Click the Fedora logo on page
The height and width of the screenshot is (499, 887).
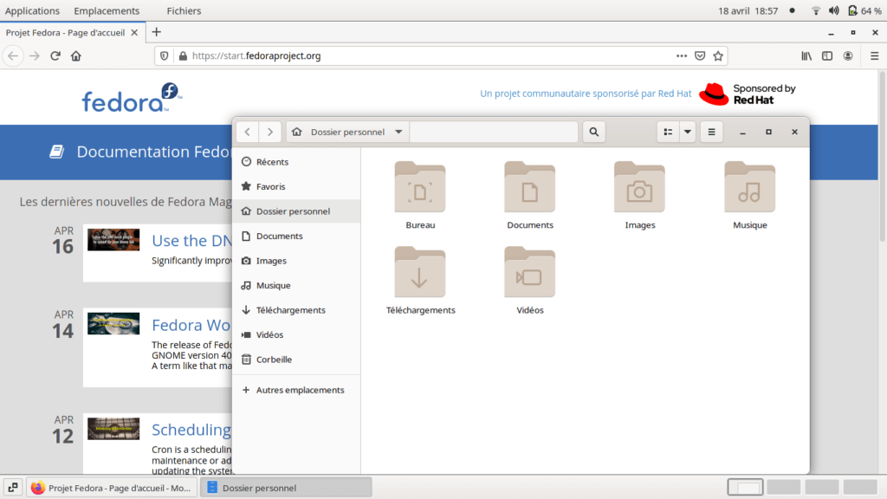[x=132, y=97]
